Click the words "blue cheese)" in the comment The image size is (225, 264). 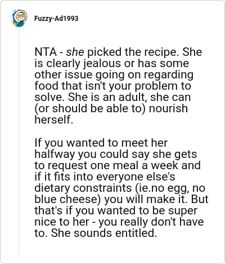(x=67, y=199)
